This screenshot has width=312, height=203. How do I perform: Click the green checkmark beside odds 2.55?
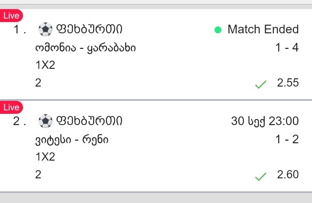(x=260, y=85)
